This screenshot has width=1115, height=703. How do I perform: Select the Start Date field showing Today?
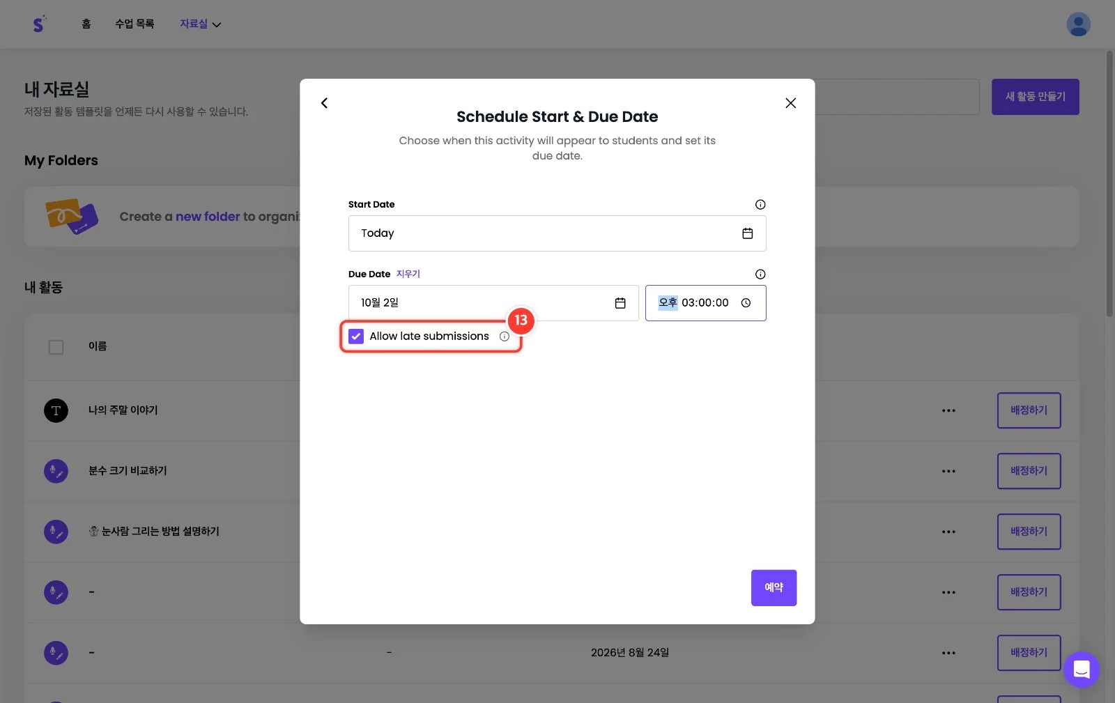(x=557, y=233)
